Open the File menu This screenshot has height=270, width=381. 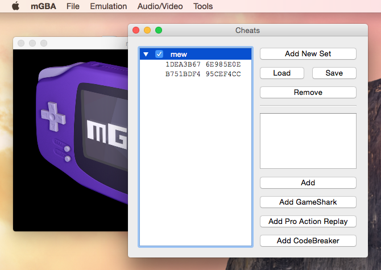coord(73,6)
